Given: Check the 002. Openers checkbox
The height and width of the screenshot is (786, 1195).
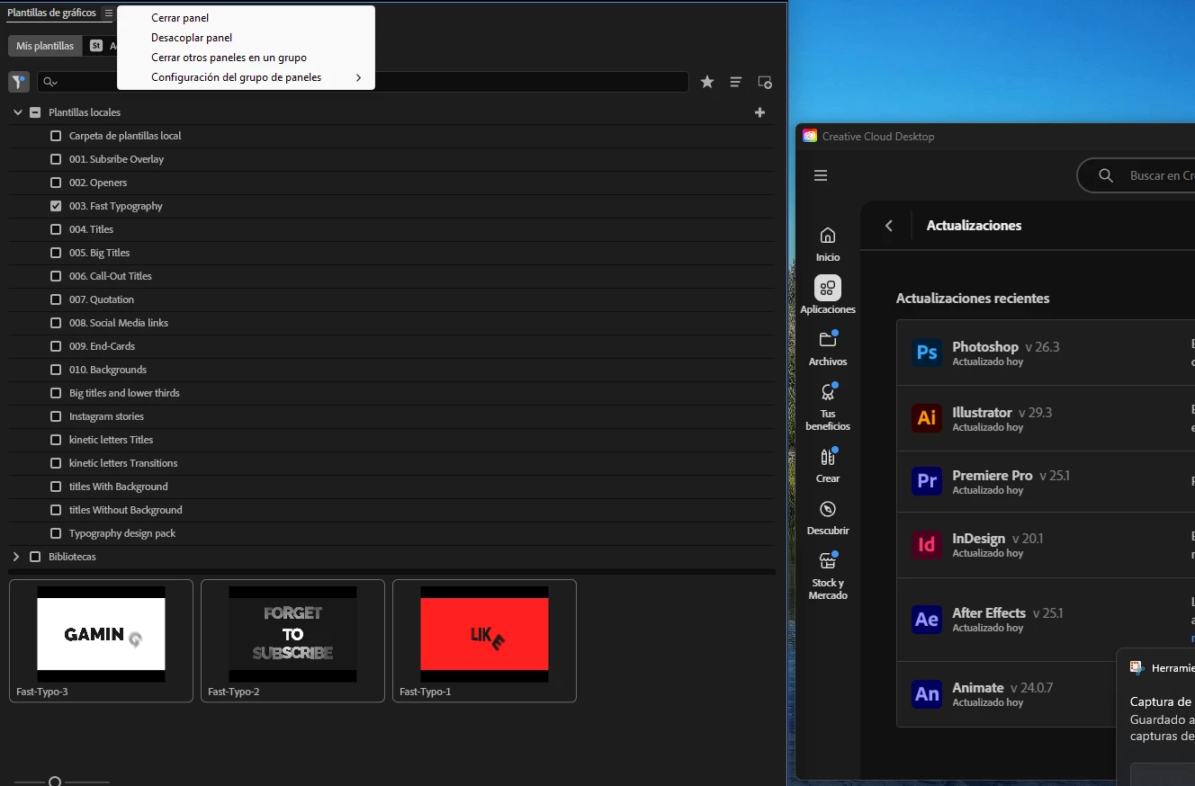Looking at the screenshot, I should click(x=56, y=183).
